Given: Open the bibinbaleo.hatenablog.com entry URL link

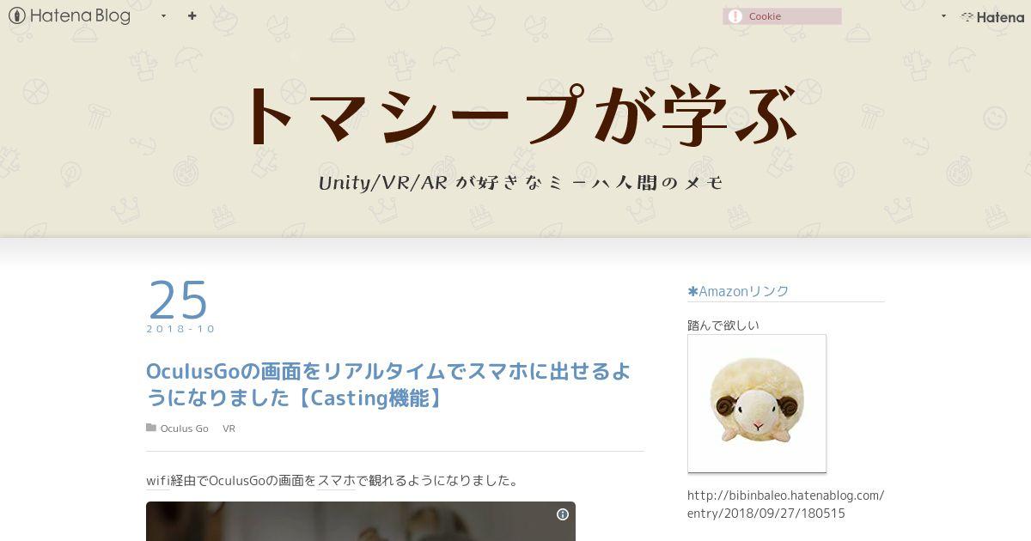Looking at the screenshot, I should point(785,504).
